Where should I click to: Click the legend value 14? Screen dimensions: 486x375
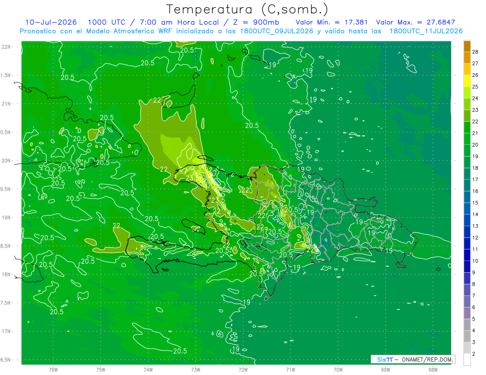[475, 214]
